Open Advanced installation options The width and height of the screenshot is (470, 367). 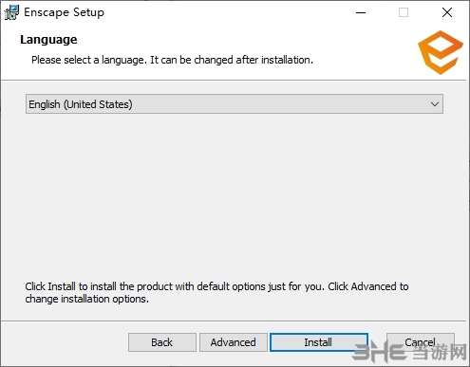pos(234,342)
